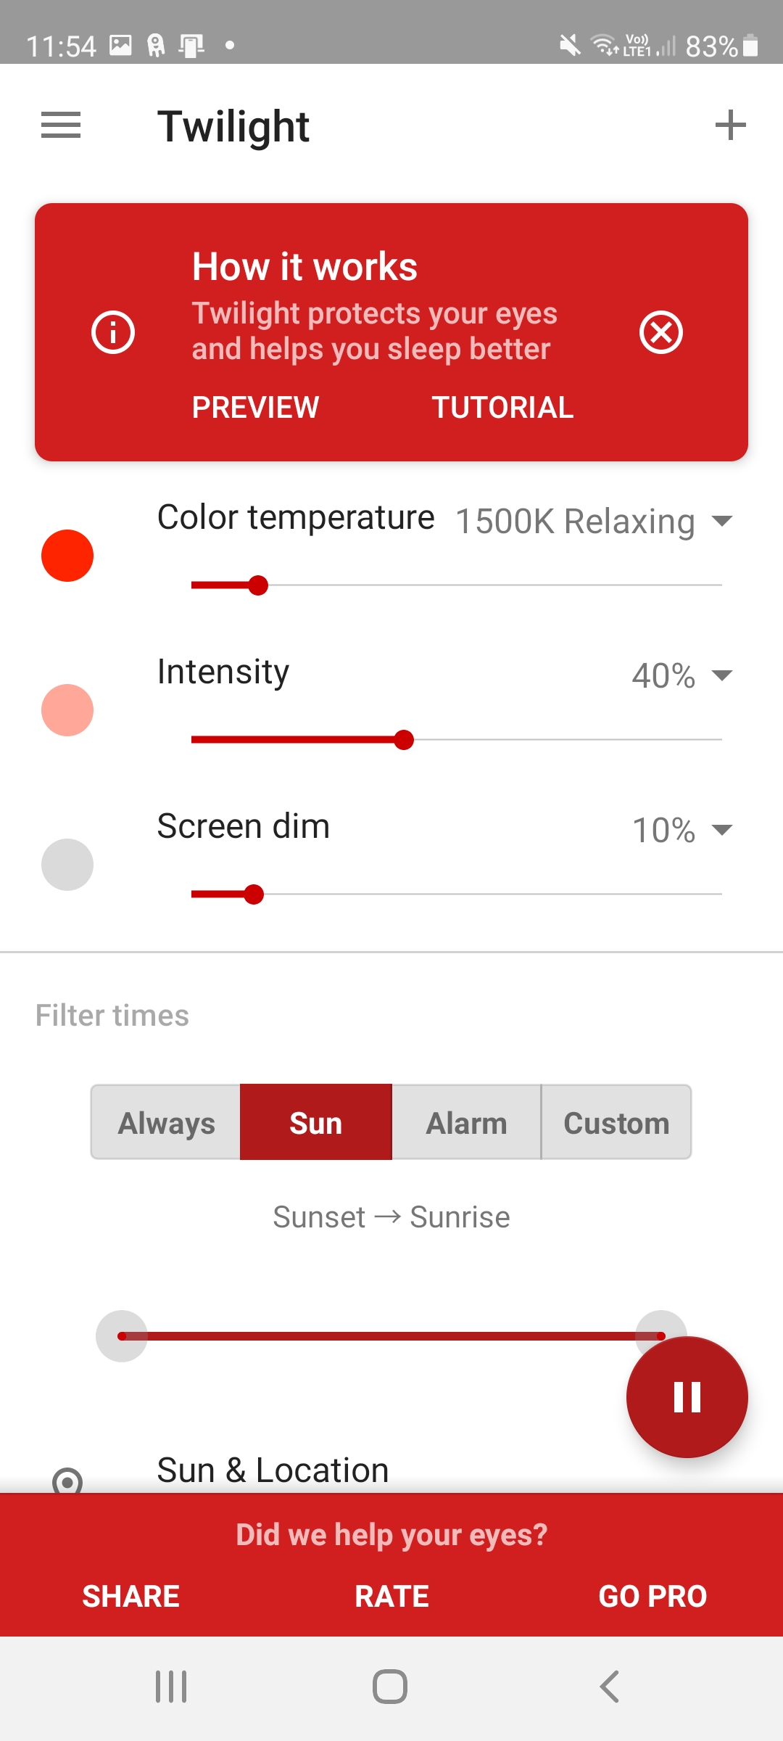This screenshot has width=783, height=1741.
Task: Tap the Sun & Location target icon
Action: pos(67,1480)
